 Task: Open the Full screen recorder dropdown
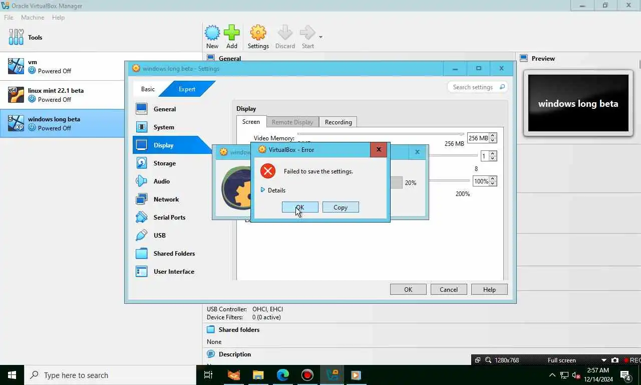coord(603,360)
